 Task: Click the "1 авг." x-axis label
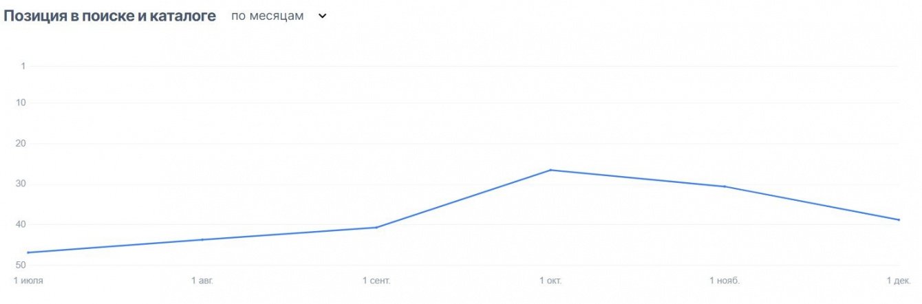pyautogui.click(x=202, y=281)
